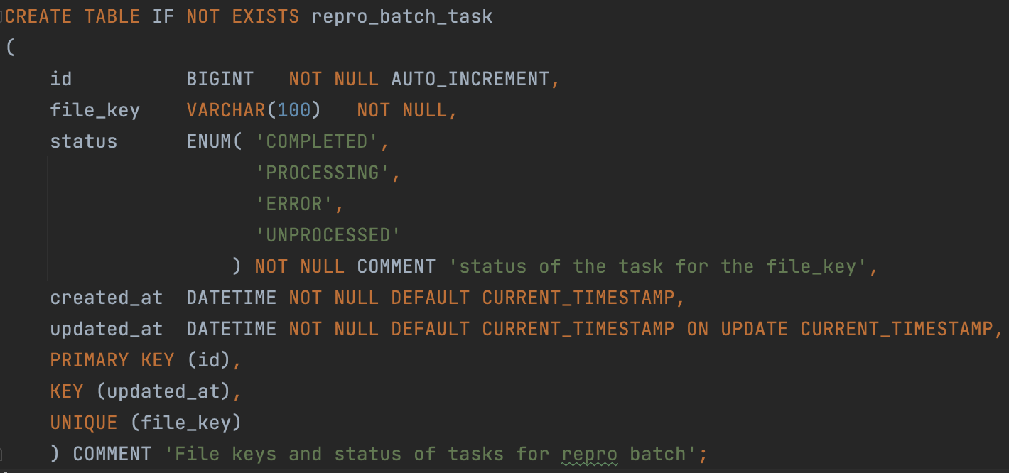Click the AUTO_INCREMENT keyword

[470, 79]
